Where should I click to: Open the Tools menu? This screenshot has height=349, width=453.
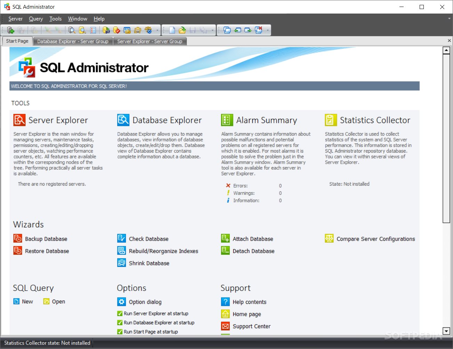[56, 19]
